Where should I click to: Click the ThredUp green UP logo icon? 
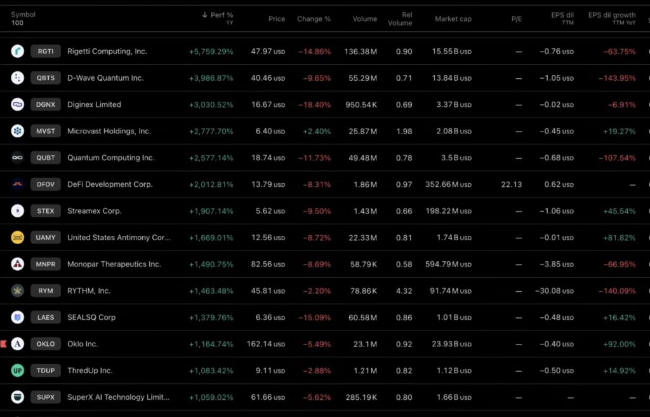coord(17,371)
